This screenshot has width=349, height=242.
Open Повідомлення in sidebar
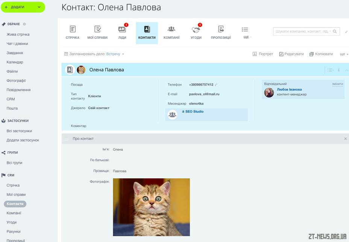[18, 90]
